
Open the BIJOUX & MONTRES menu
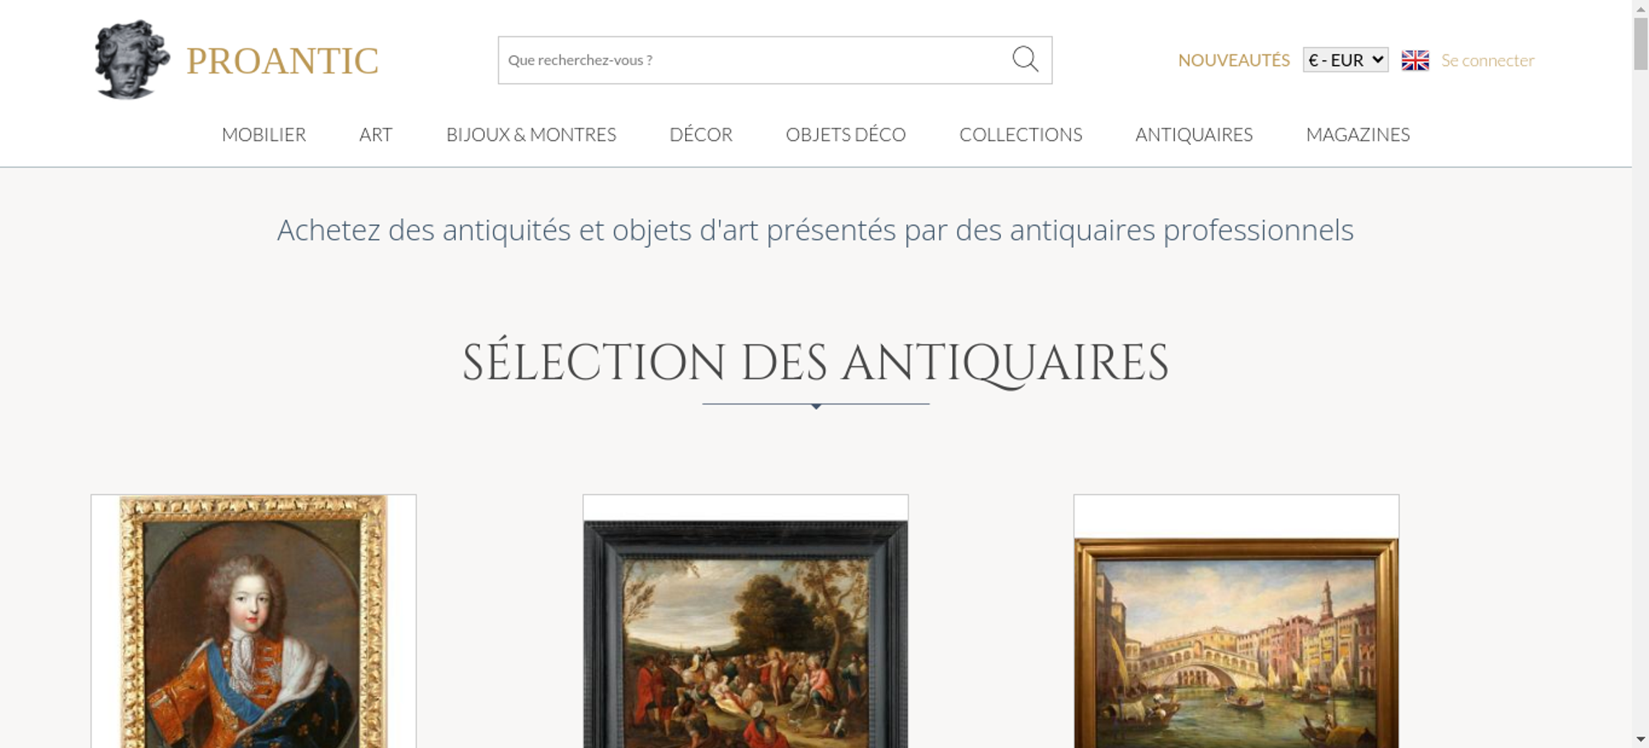[531, 134]
